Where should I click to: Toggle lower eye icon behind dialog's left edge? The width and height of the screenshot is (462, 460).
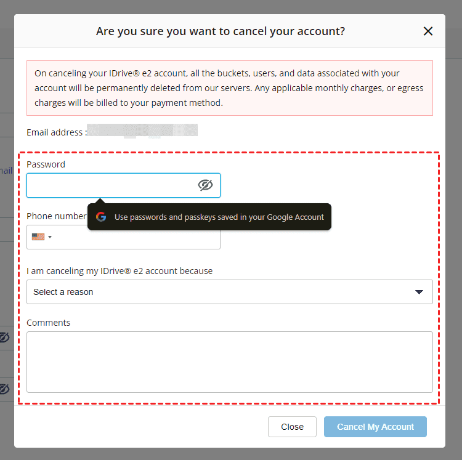click(5, 389)
